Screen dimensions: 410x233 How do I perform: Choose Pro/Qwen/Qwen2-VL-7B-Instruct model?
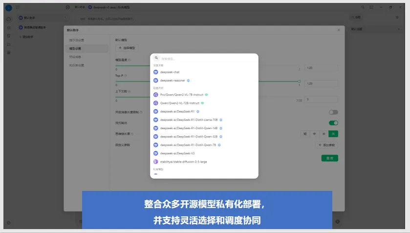[204, 94]
